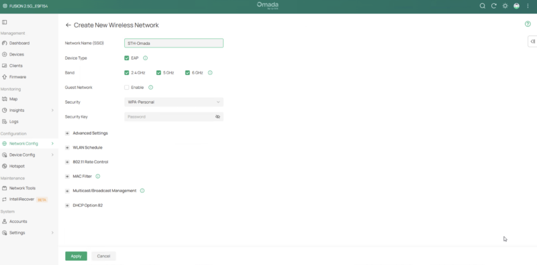Expand WLAN Schedule section
Screen dimensions: 537x265
tap(67, 147)
